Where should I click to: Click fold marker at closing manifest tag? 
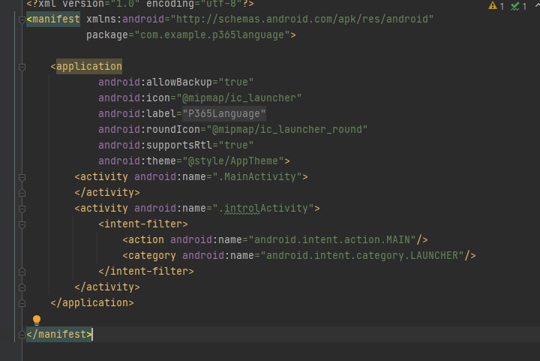22,335
